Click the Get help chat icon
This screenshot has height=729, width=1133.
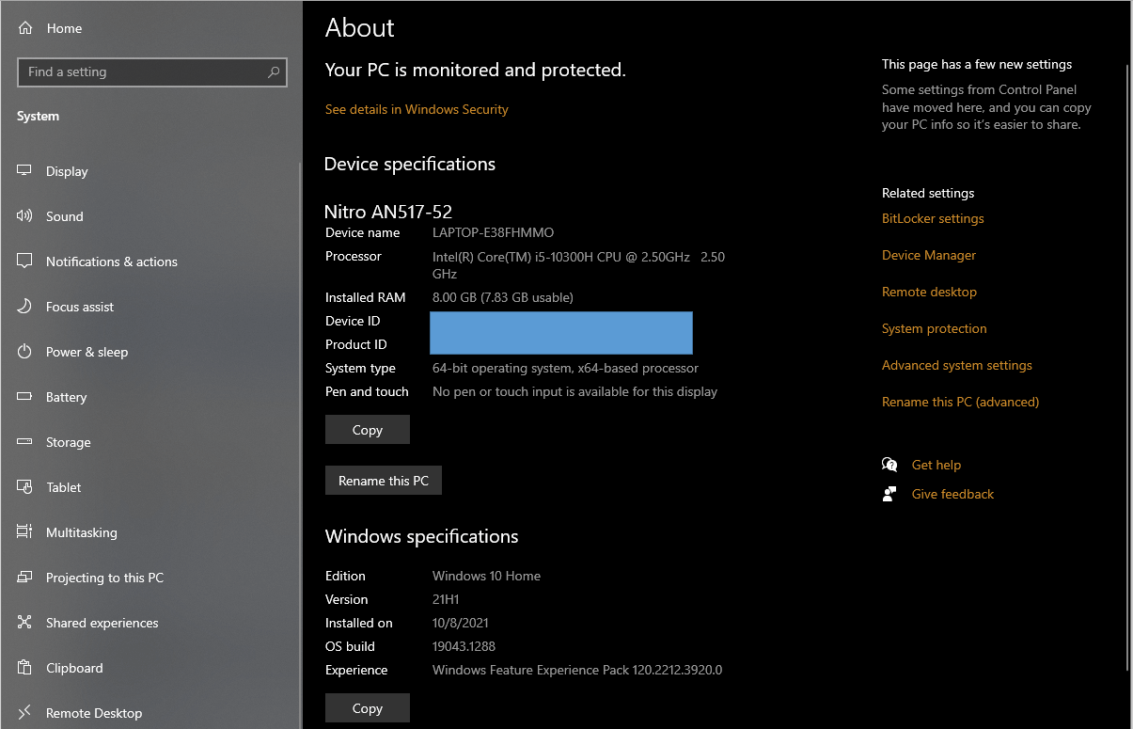coord(889,465)
